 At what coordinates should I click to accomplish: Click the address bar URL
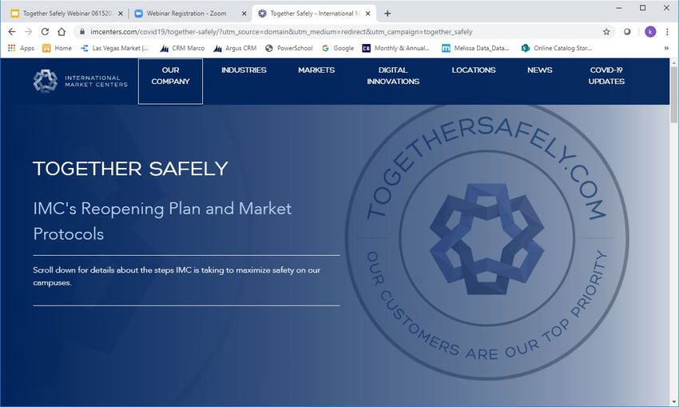pos(281,32)
